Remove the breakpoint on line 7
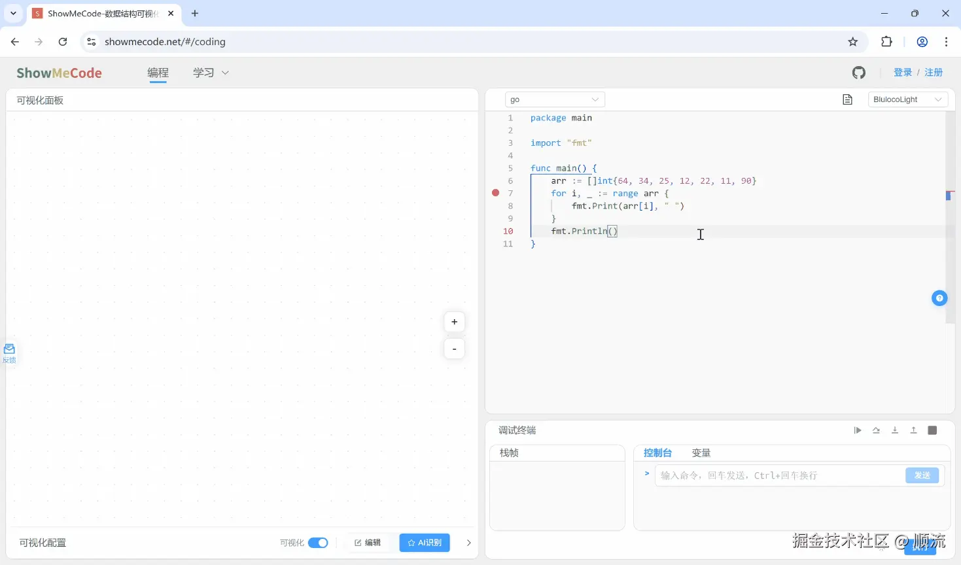 495,193
